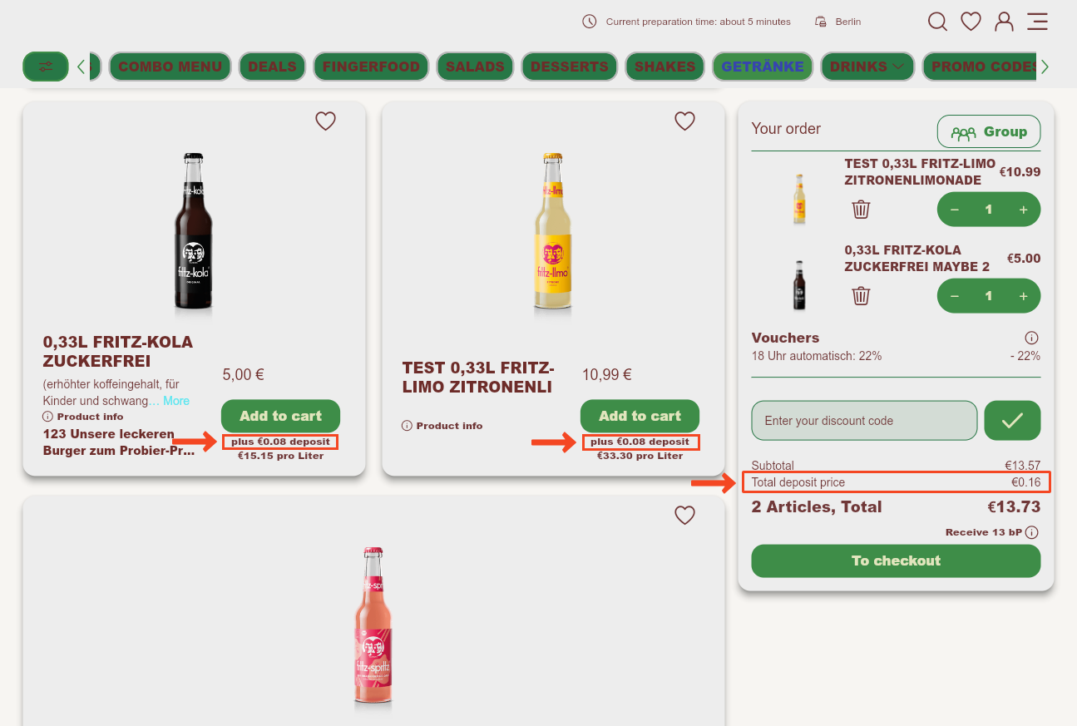Switch to the Desserts category tab
The image size is (1077, 726).
tap(569, 67)
